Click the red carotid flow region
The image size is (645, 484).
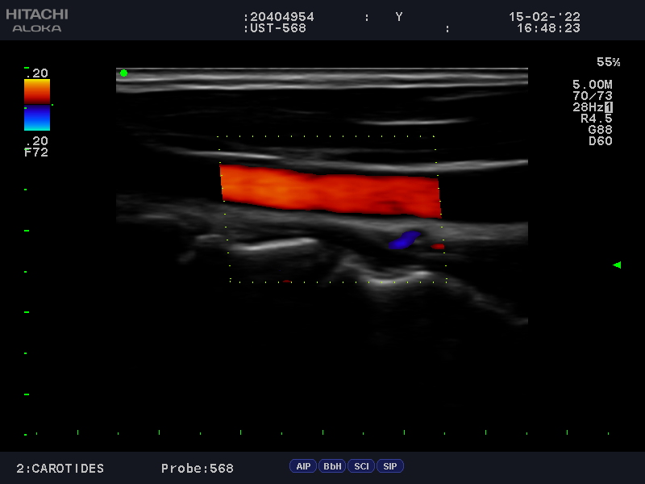click(331, 190)
